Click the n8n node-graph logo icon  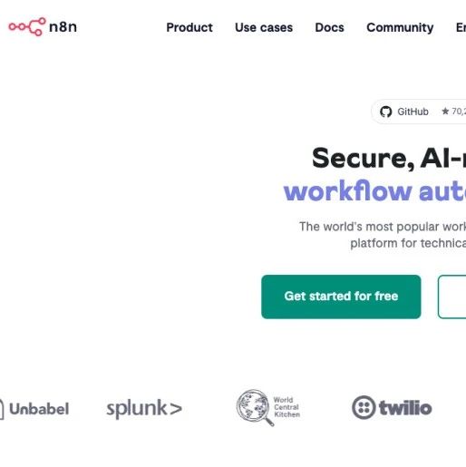pos(27,27)
